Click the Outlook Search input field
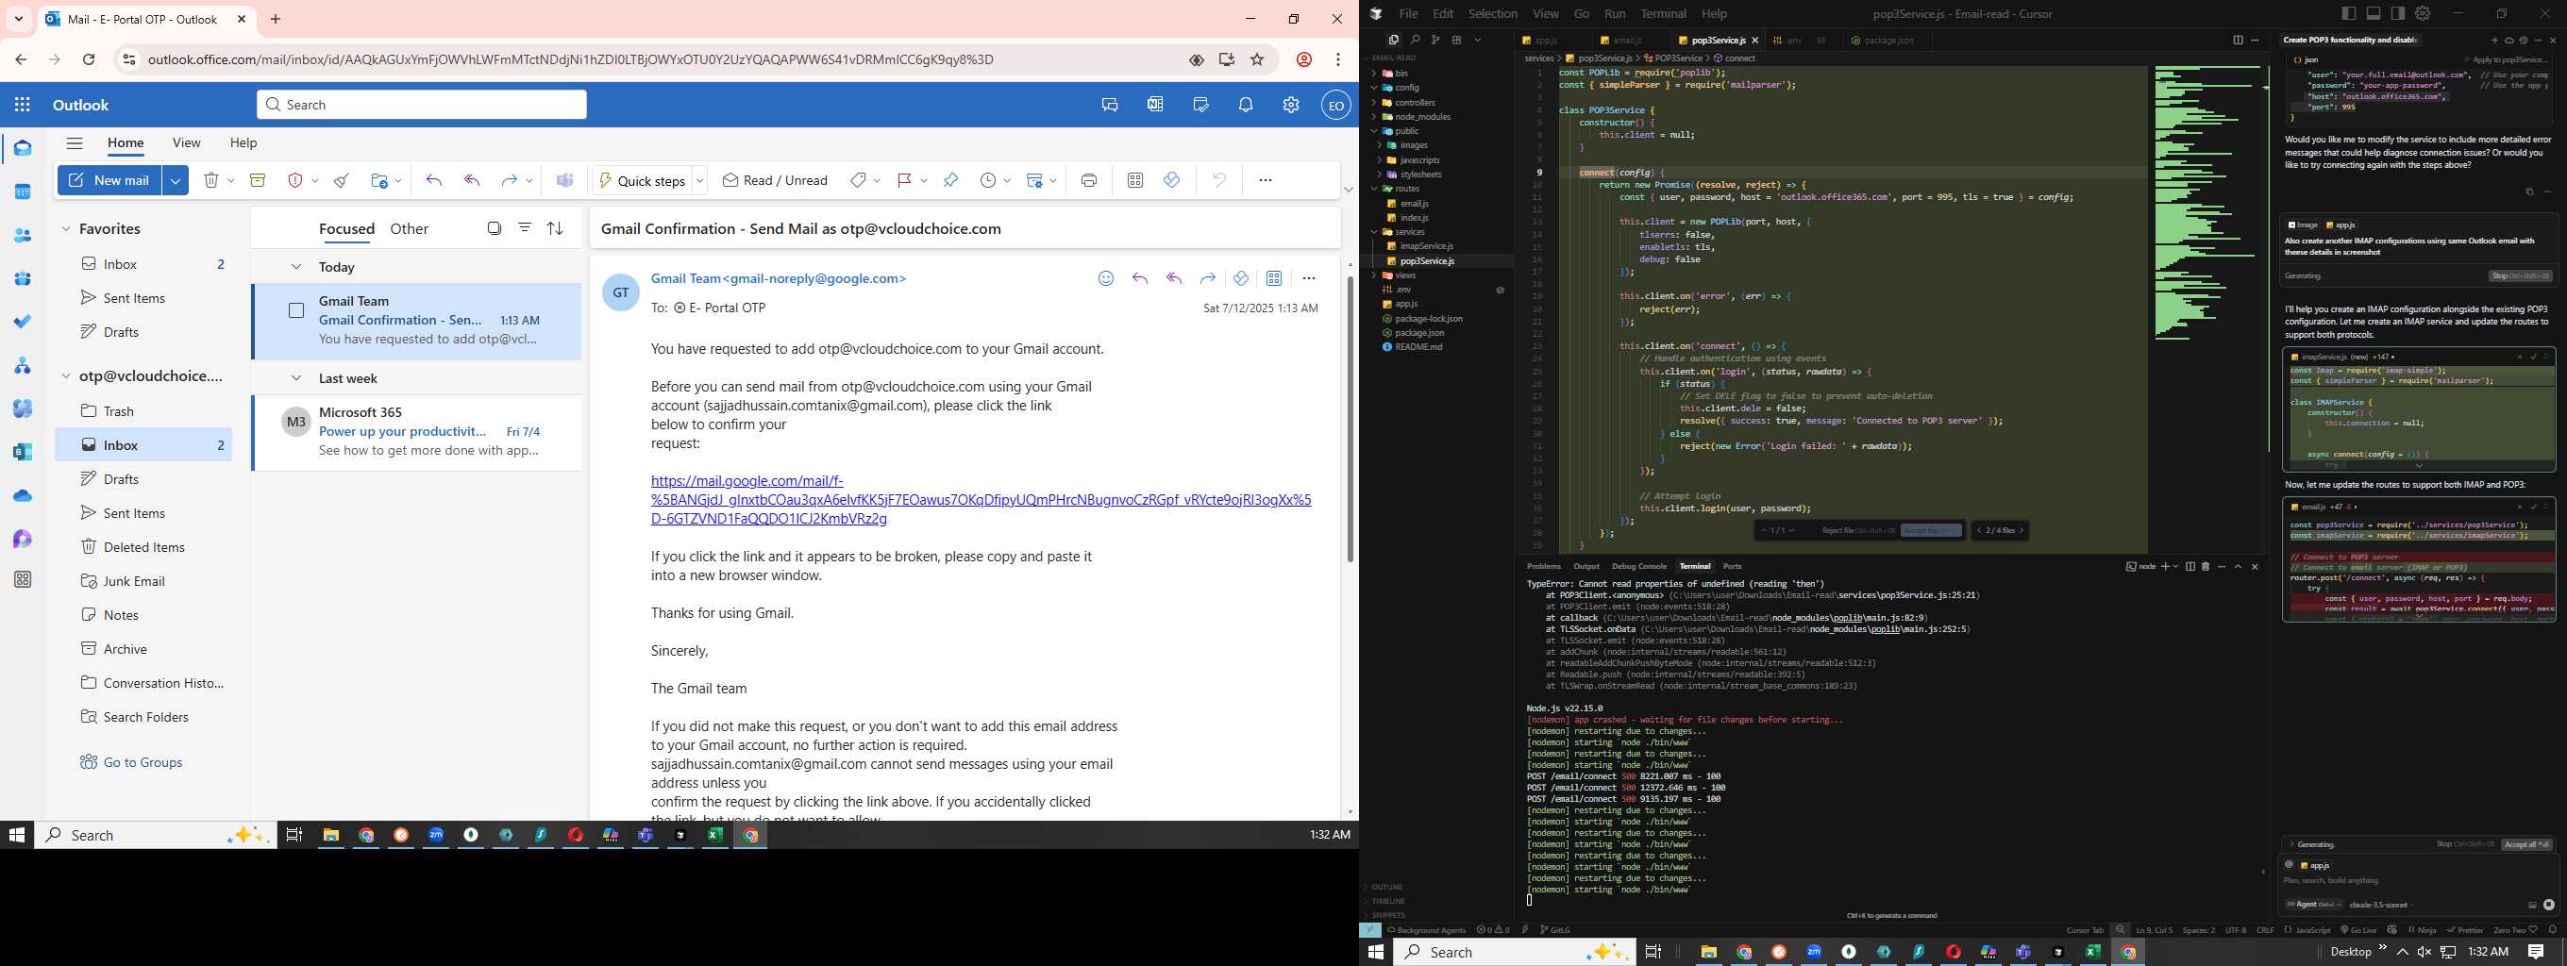 click(422, 105)
